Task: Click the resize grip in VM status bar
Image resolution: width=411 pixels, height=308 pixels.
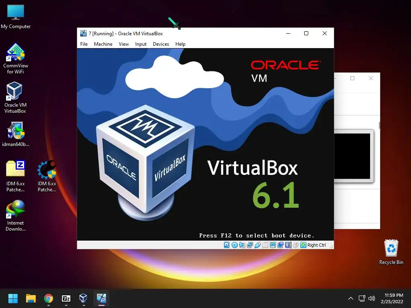Action: [331, 246]
